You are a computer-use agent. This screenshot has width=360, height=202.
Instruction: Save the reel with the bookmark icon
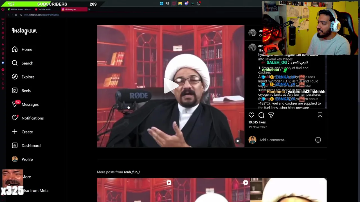tap(320, 115)
